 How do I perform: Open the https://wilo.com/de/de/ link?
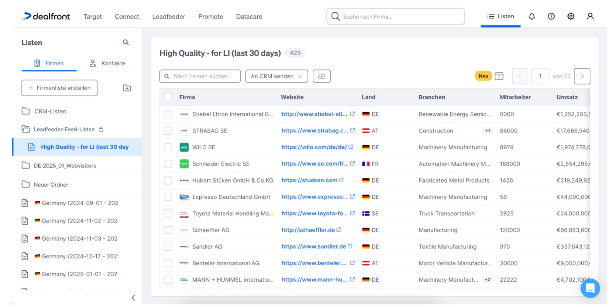314,147
